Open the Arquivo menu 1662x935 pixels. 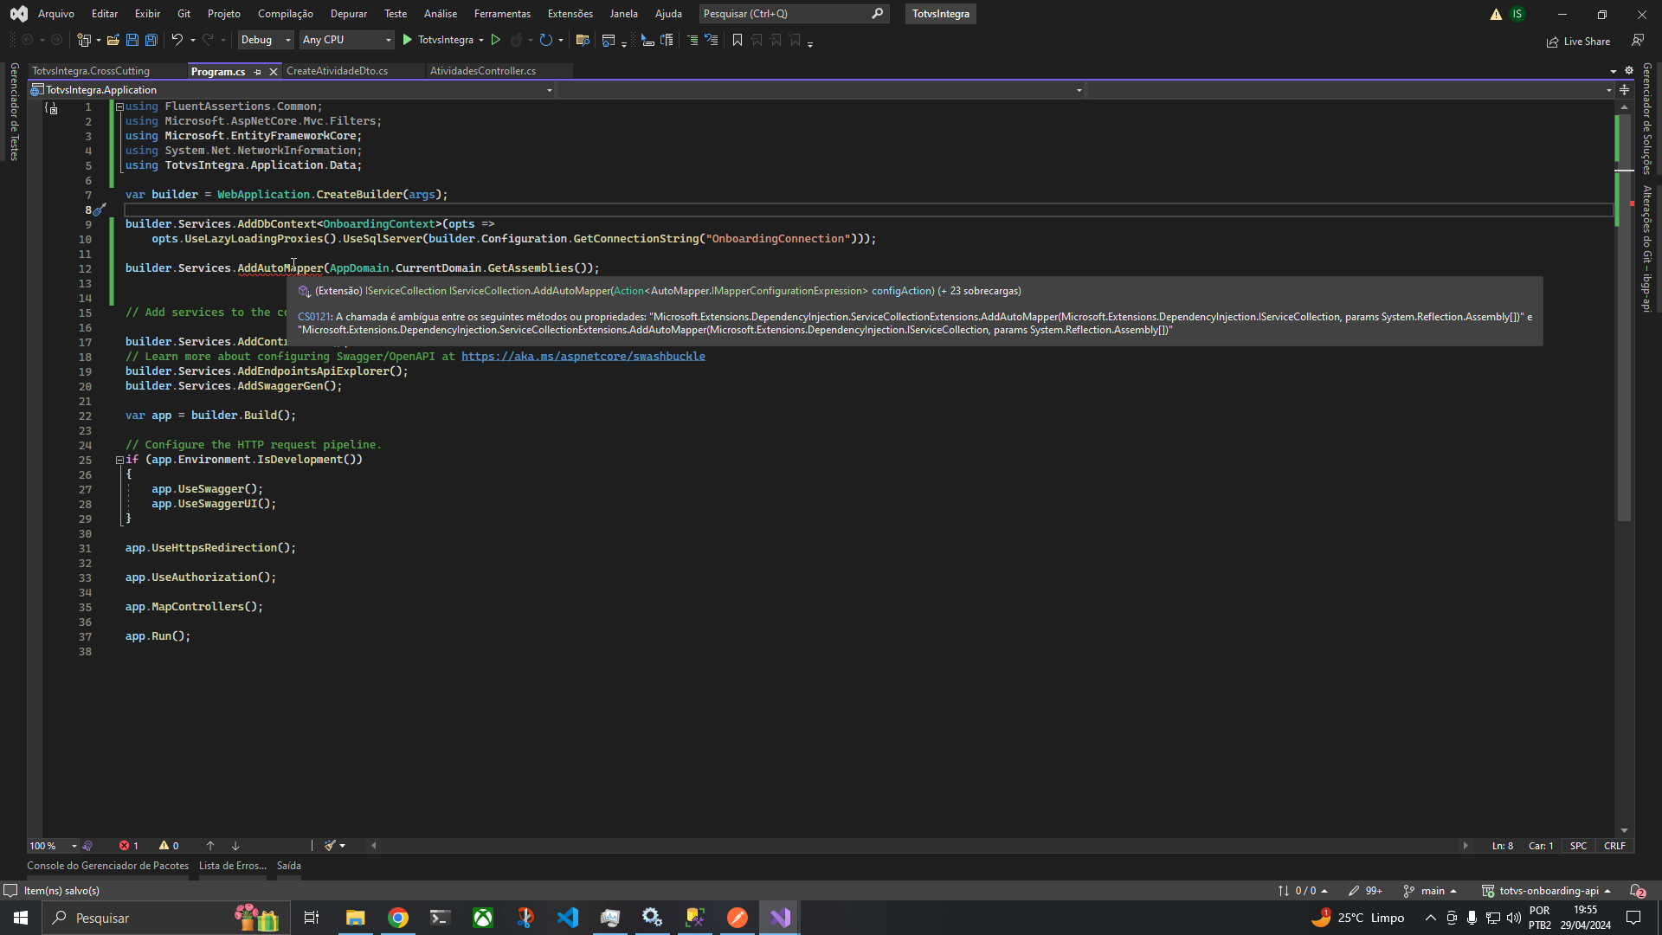coord(56,14)
